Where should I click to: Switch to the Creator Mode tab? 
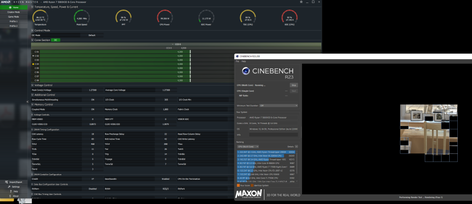pos(13,12)
